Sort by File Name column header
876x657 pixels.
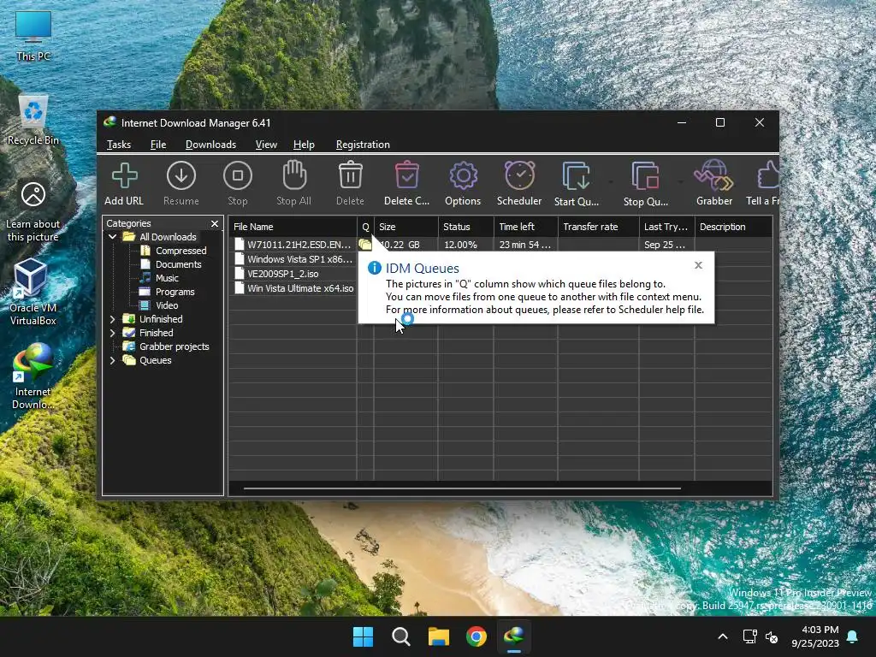pos(293,227)
